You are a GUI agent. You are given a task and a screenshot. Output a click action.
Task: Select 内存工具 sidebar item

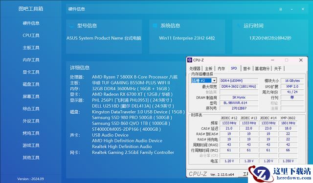[31, 60]
